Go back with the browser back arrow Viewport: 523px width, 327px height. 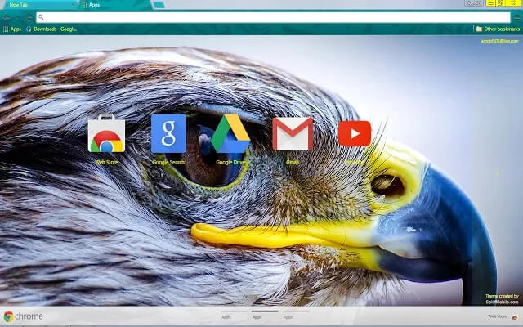[7, 17]
